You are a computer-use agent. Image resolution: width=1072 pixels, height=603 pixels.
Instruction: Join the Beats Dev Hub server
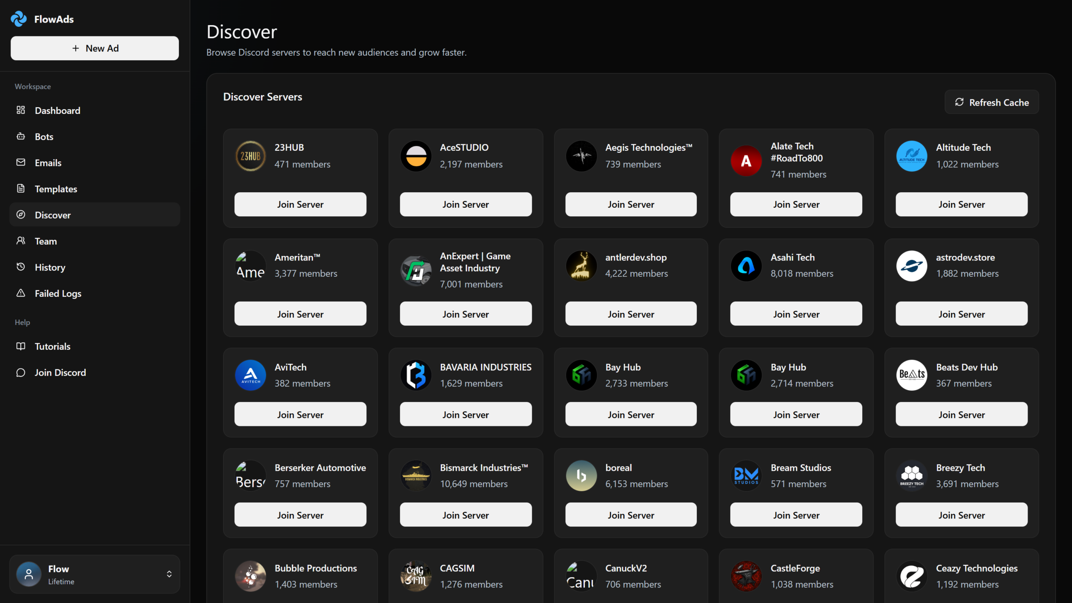(x=961, y=414)
